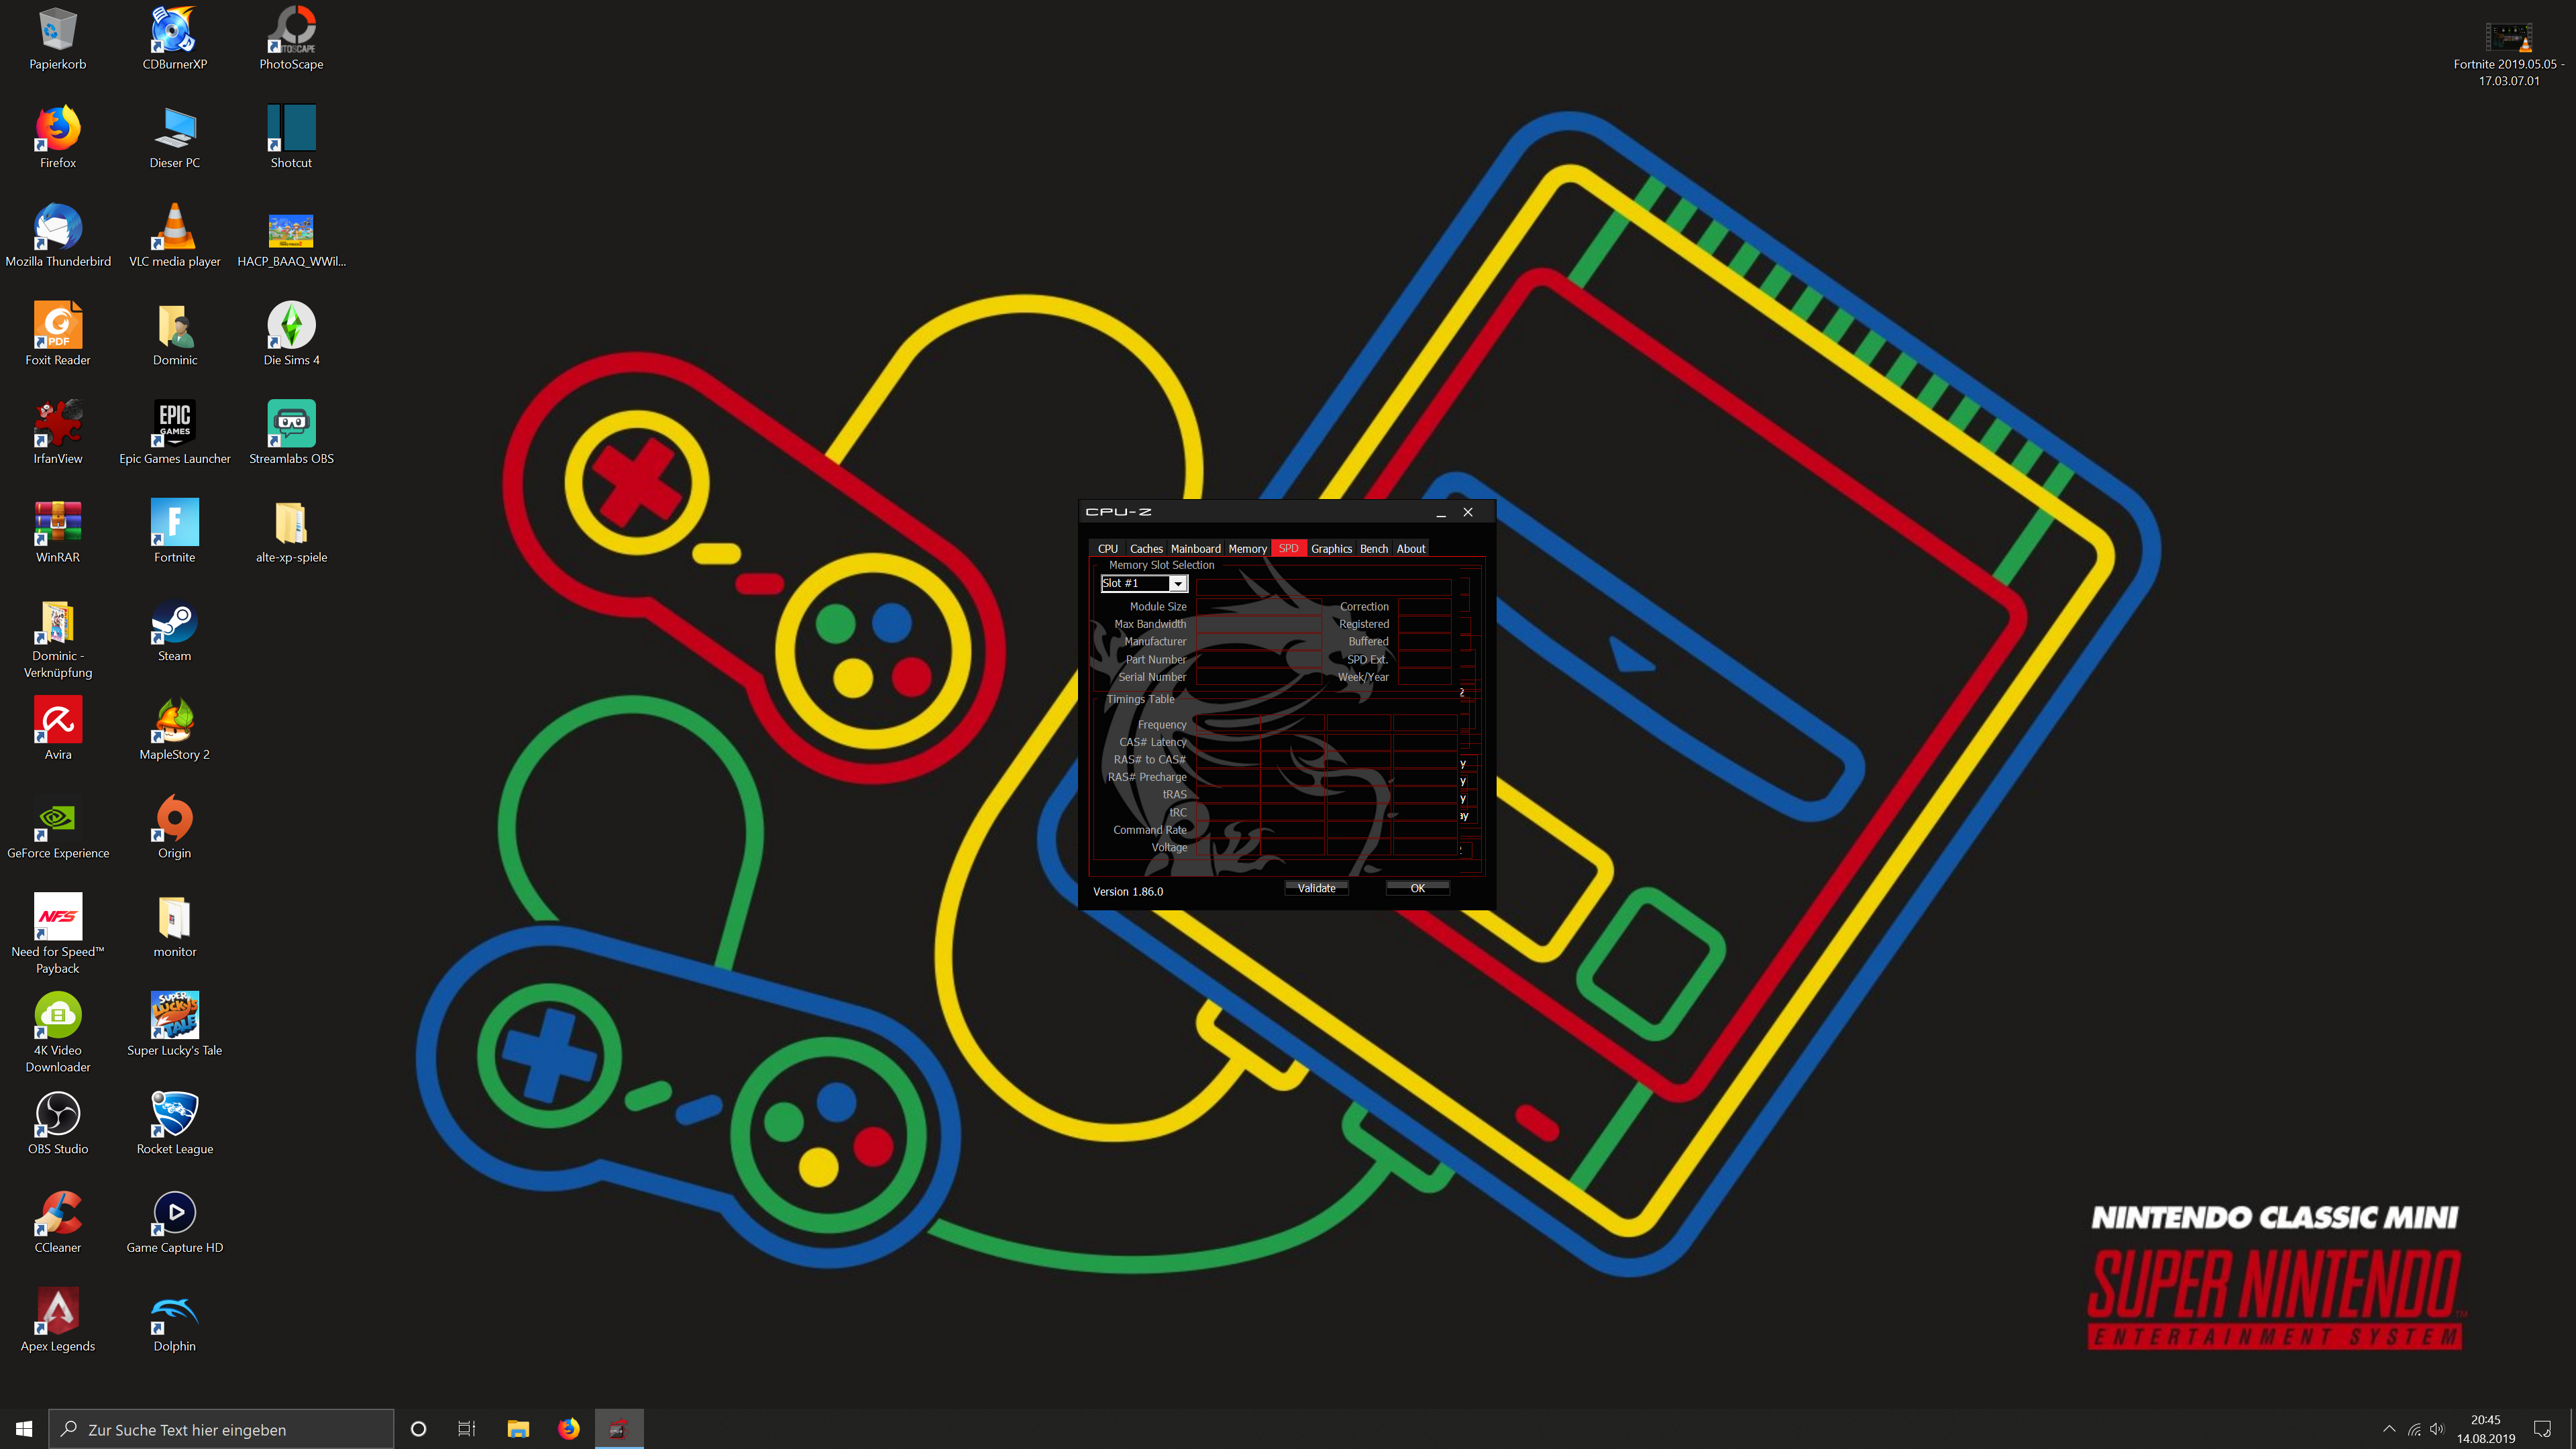Open the volume control in tray

coord(2437,1429)
